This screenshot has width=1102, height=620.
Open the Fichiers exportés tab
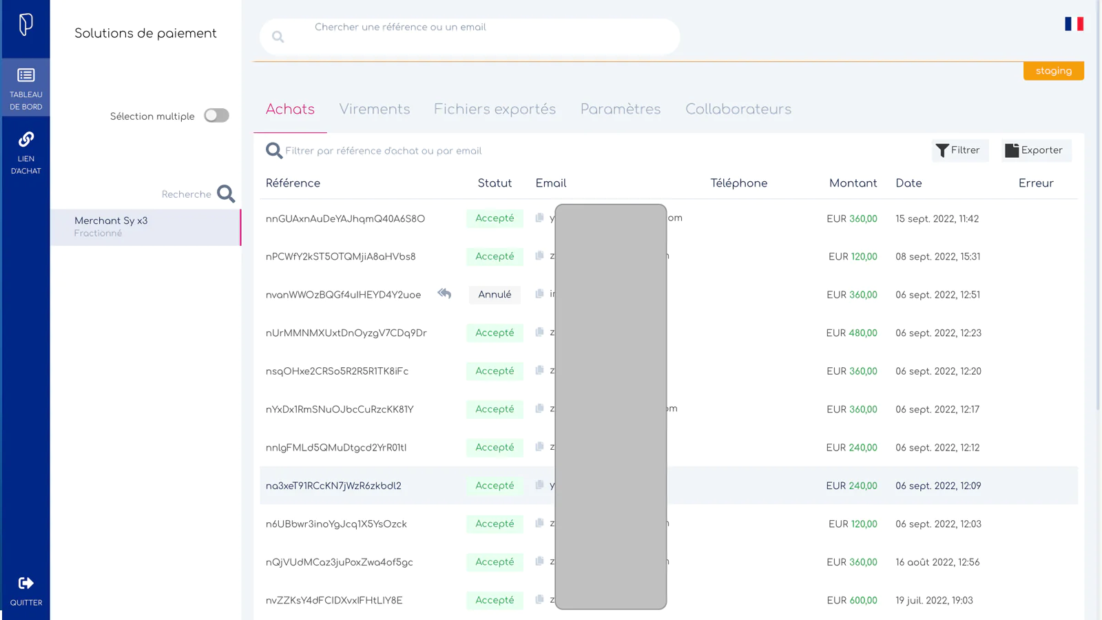(x=494, y=110)
